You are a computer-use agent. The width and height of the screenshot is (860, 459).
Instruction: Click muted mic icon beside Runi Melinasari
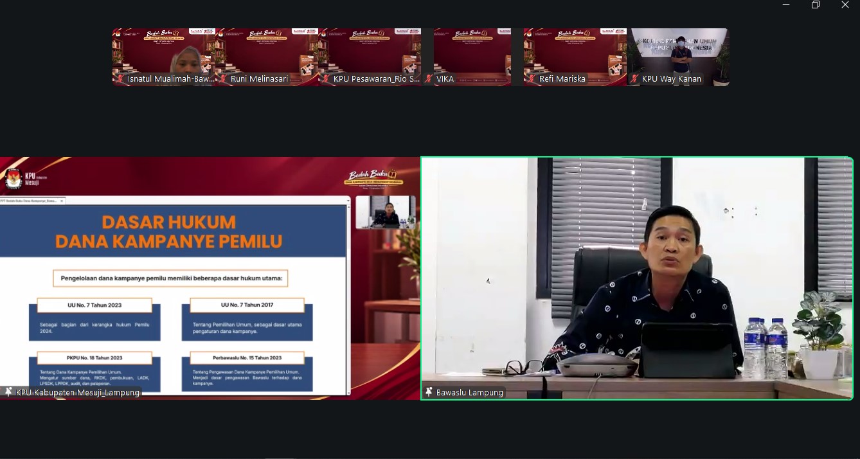pyautogui.click(x=223, y=79)
